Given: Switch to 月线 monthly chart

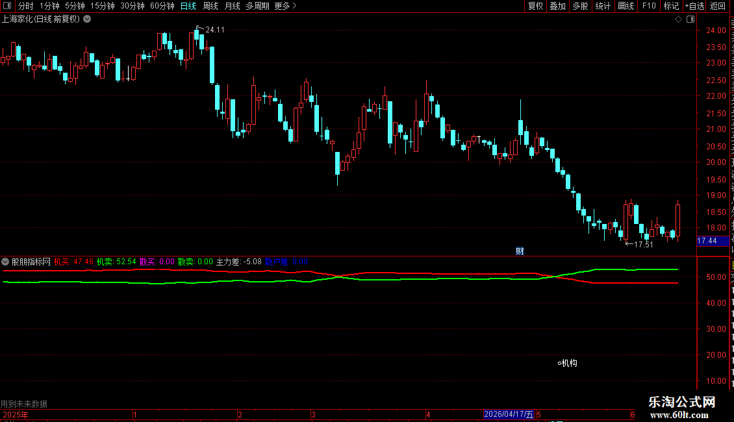Looking at the screenshot, I should tap(232, 6).
